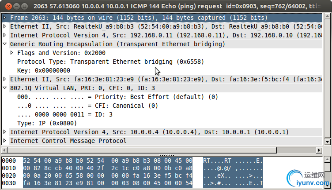Expand the Frame 2063 tree row

click(x=5, y=18)
